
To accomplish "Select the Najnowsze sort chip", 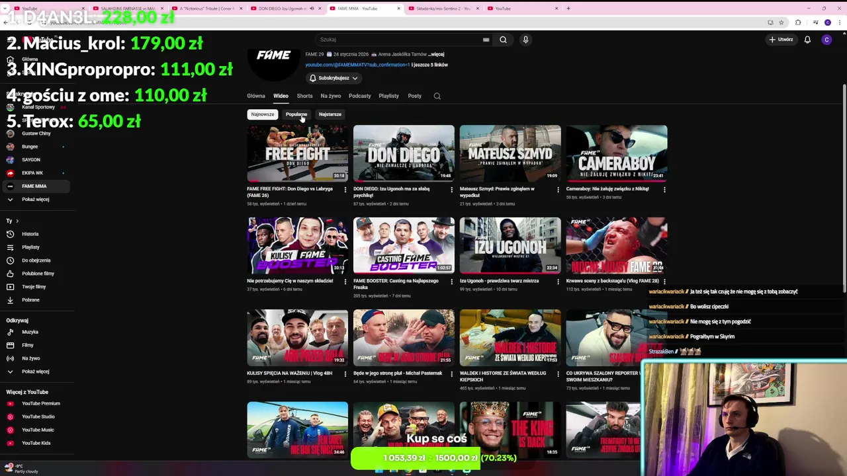I will tap(262, 114).
